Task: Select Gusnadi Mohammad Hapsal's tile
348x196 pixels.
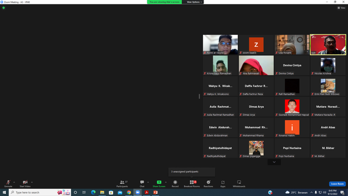Action: [x=292, y=107]
